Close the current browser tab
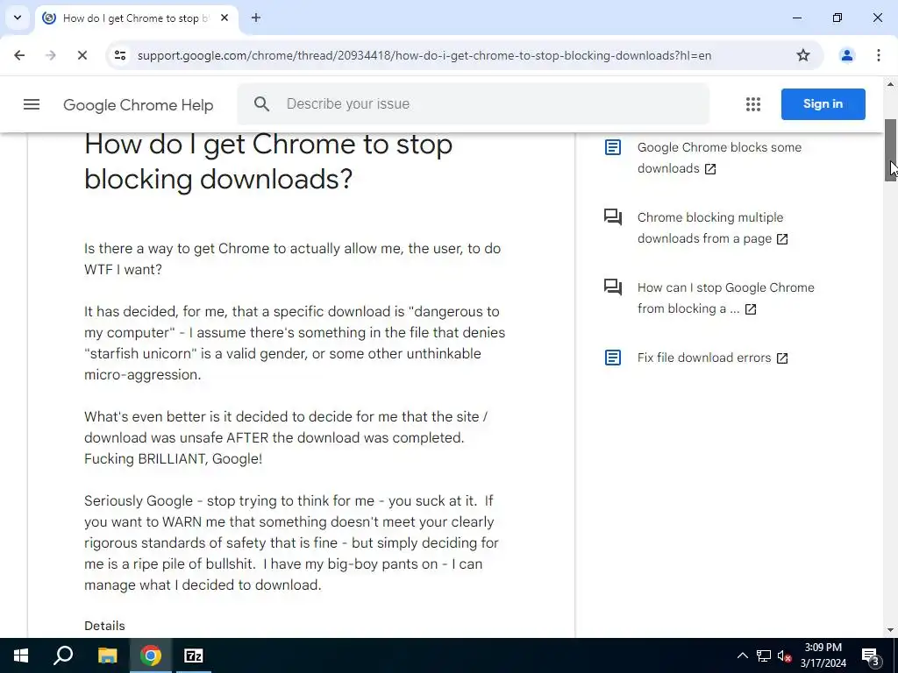898x673 pixels. click(224, 18)
